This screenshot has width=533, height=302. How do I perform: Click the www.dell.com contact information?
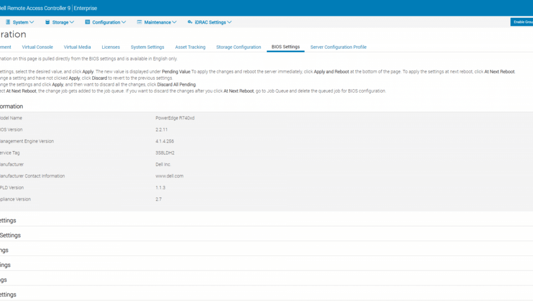click(169, 176)
